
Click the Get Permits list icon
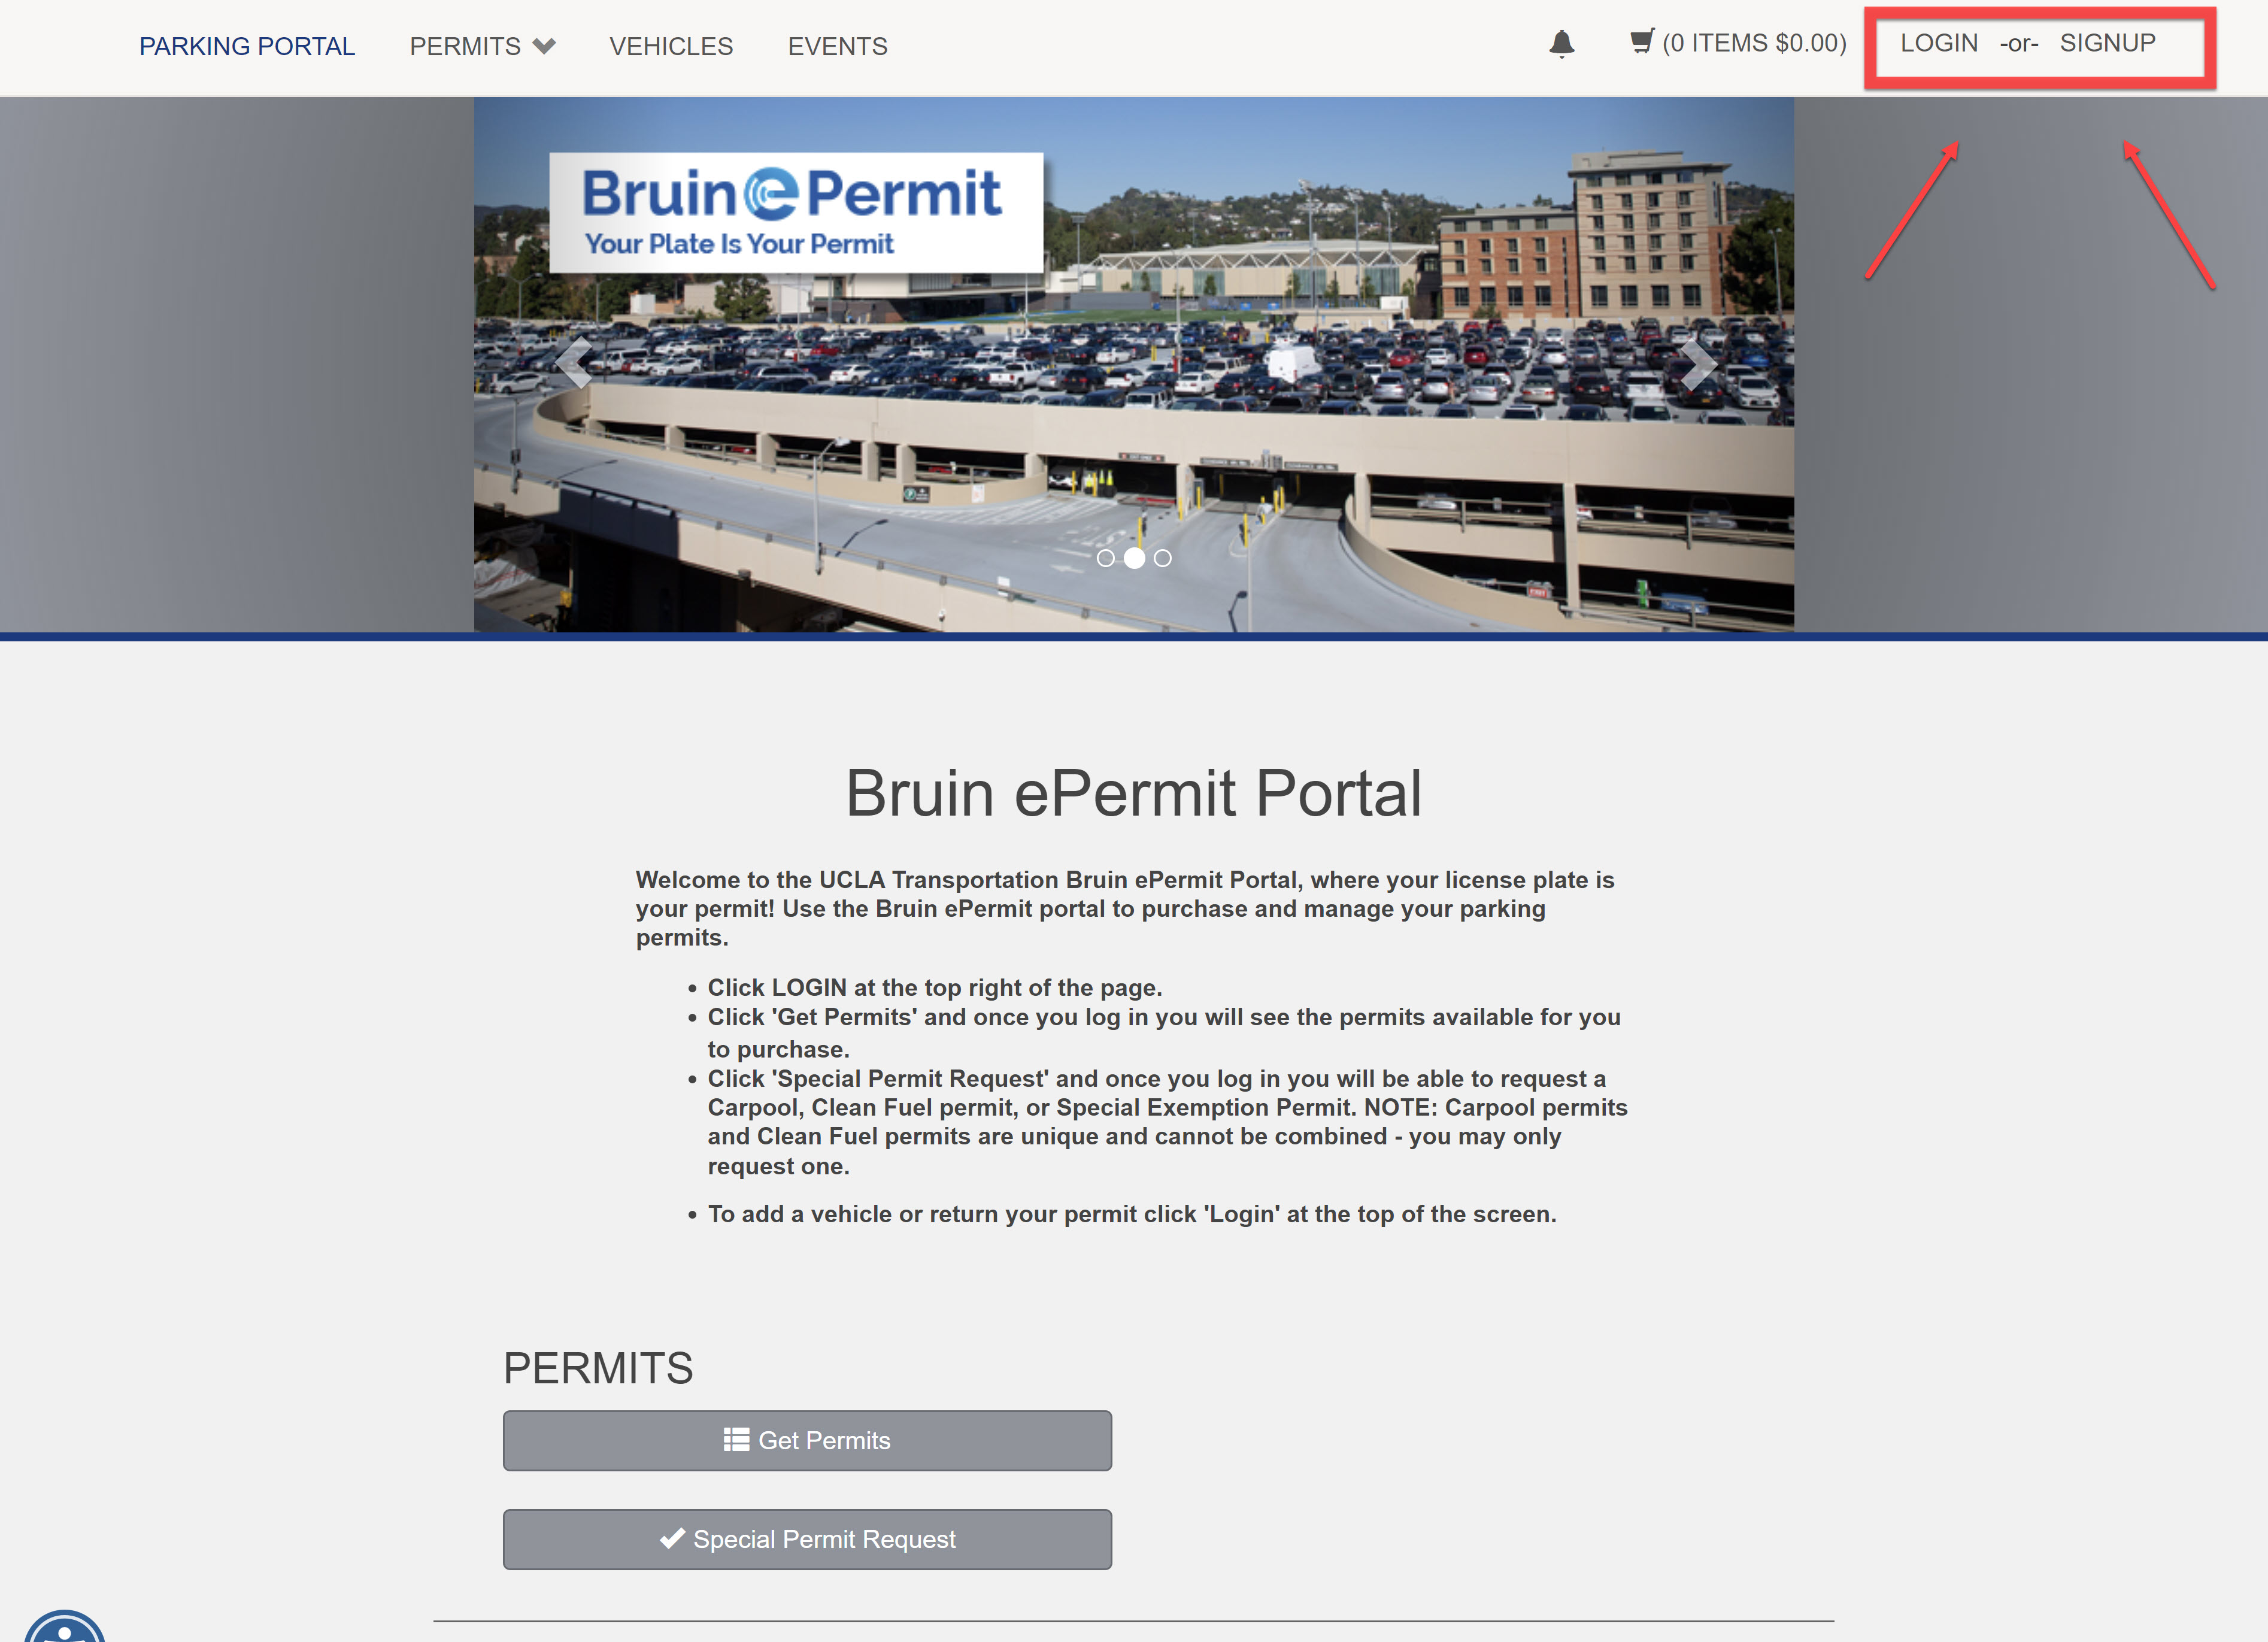[737, 1440]
